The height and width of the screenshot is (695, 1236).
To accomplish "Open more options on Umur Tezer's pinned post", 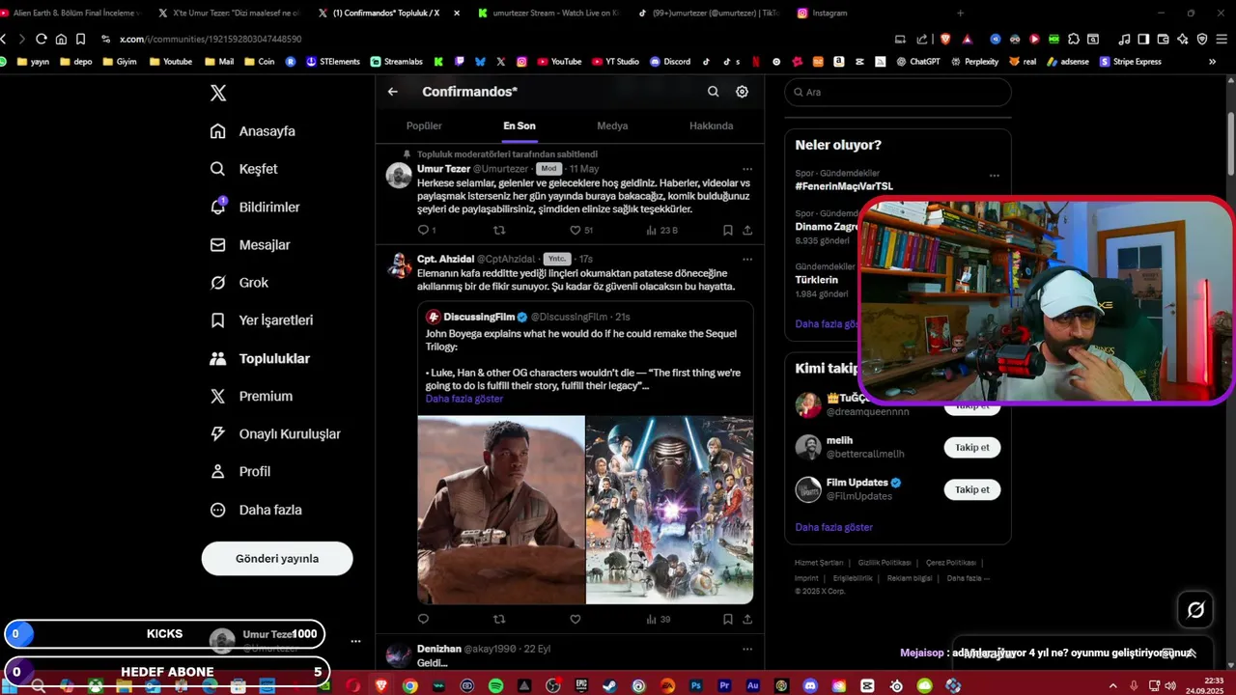I will [747, 169].
